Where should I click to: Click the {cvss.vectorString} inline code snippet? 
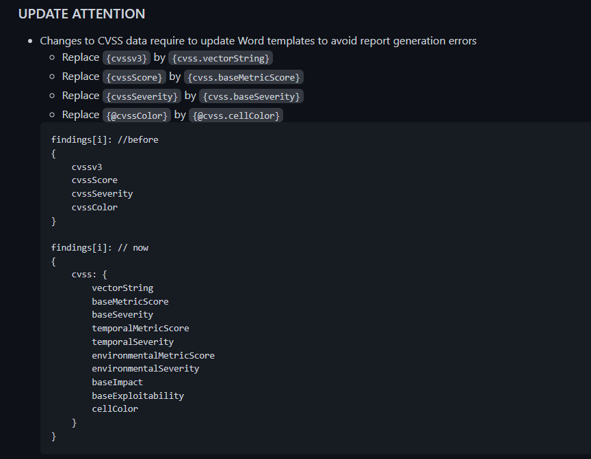click(x=220, y=58)
